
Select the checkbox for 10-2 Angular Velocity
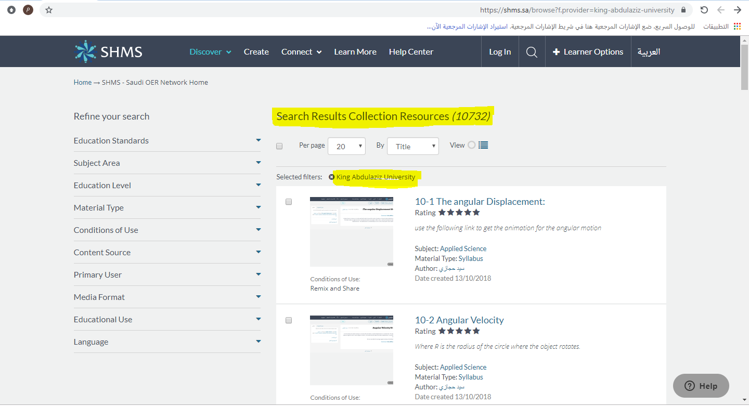(289, 320)
